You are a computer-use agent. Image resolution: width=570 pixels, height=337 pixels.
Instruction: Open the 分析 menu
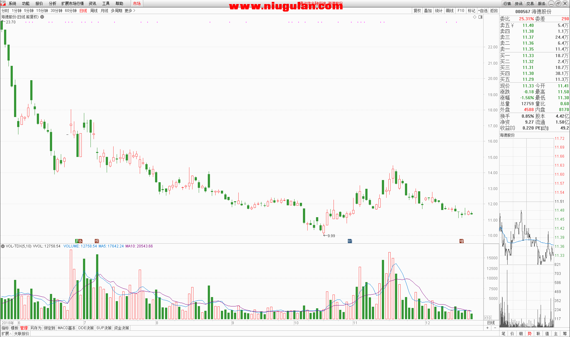tap(53, 3)
